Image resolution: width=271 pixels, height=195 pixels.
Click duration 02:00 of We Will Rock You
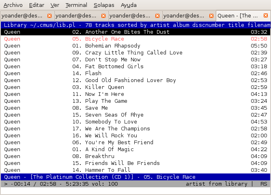pyautogui.click(x=259, y=136)
